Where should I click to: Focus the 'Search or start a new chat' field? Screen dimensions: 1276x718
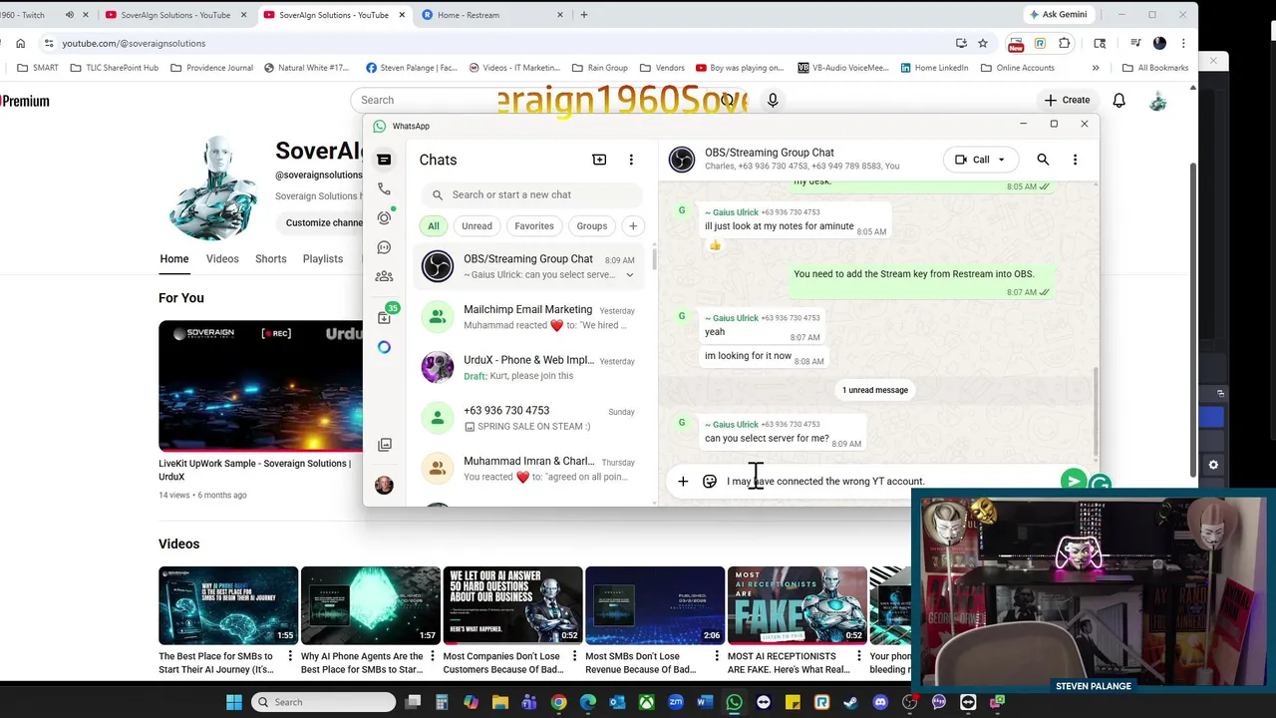[x=531, y=195]
